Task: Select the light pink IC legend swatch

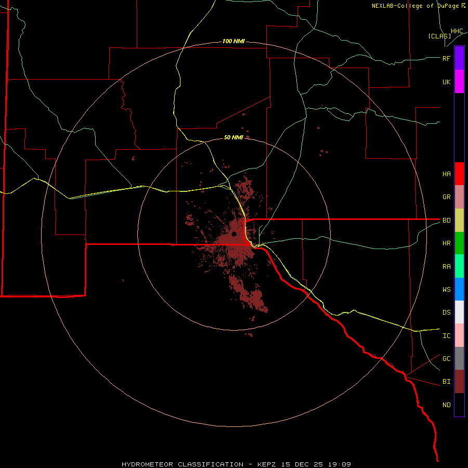Action: (x=459, y=335)
